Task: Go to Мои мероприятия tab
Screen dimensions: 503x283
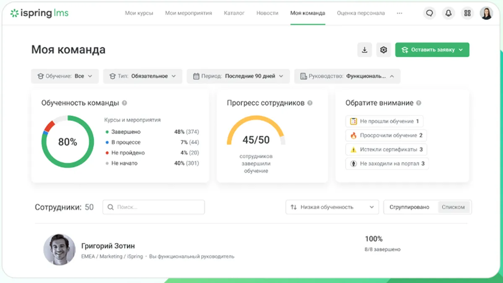Action: (x=189, y=13)
